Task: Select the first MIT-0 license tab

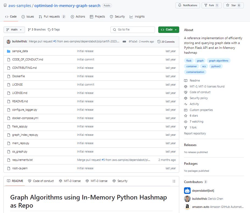Action: [x=70, y=181]
